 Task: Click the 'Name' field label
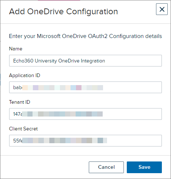[16, 49]
